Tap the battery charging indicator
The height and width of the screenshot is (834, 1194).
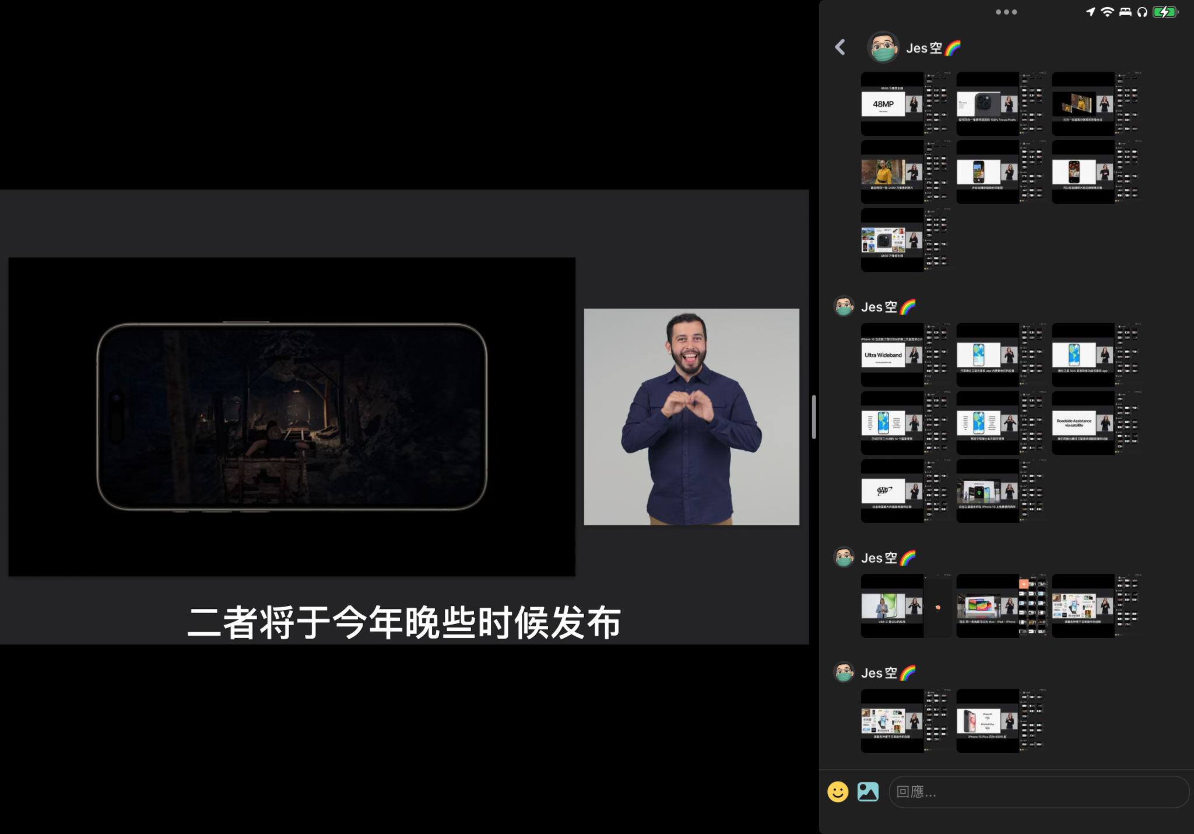(1165, 12)
